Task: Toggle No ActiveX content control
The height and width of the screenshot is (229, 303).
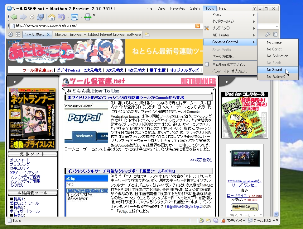Action: (278, 77)
